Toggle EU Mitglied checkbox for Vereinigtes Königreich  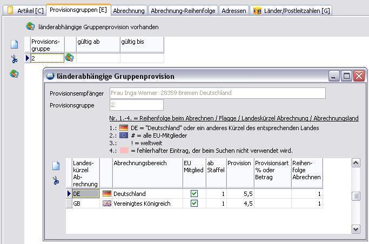(x=194, y=204)
